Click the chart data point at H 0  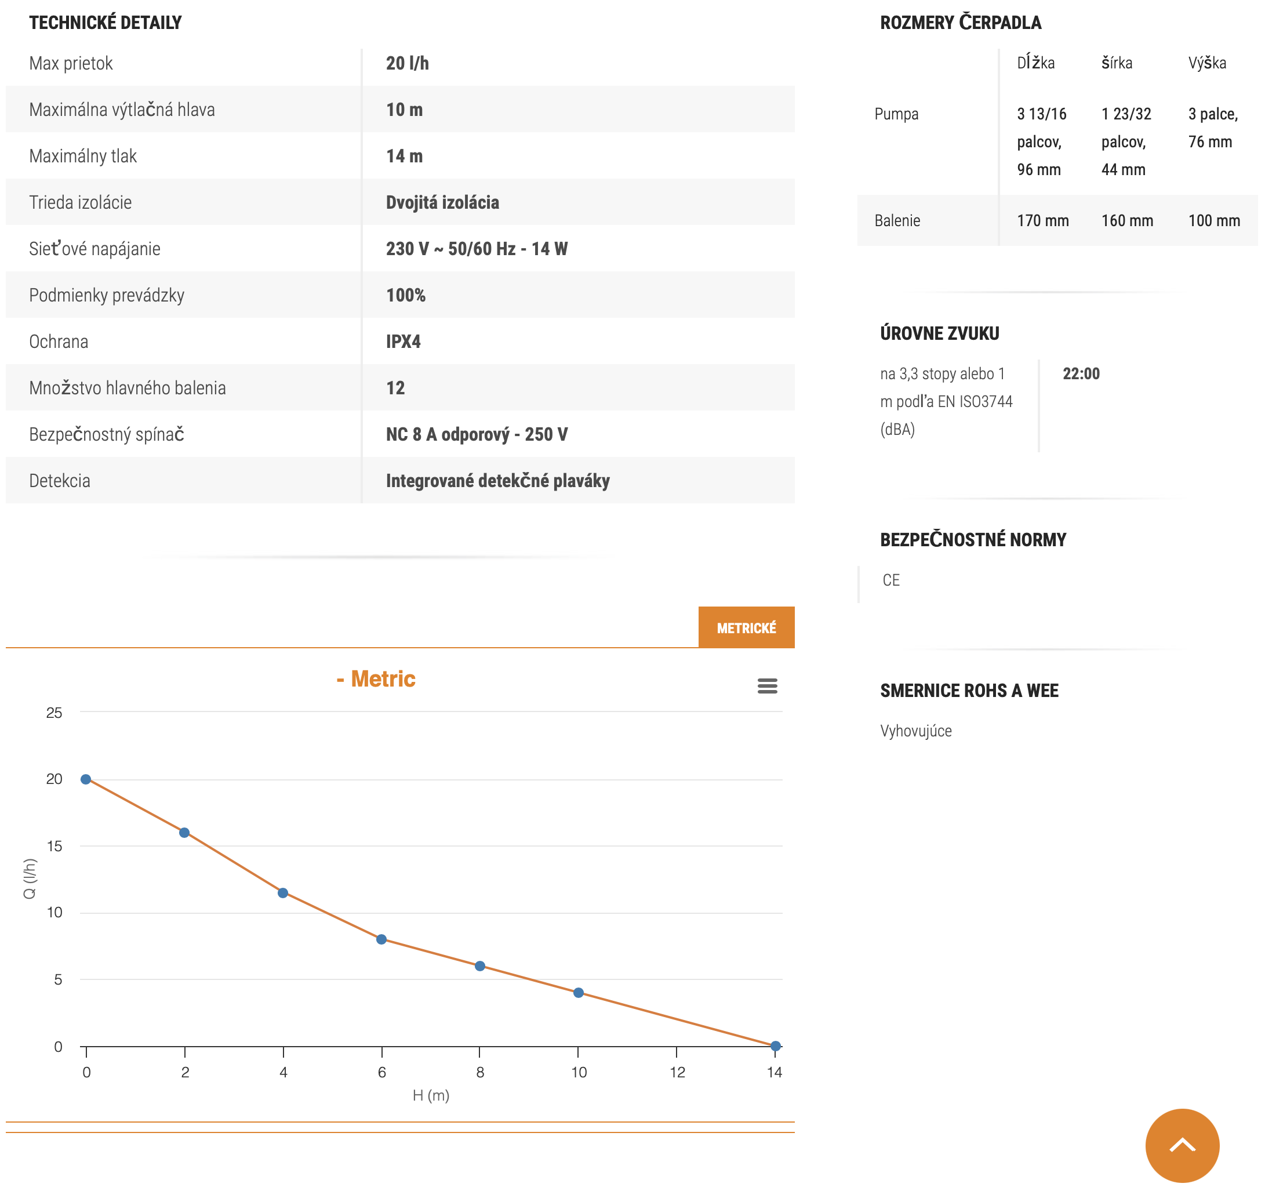(x=86, y=779)
